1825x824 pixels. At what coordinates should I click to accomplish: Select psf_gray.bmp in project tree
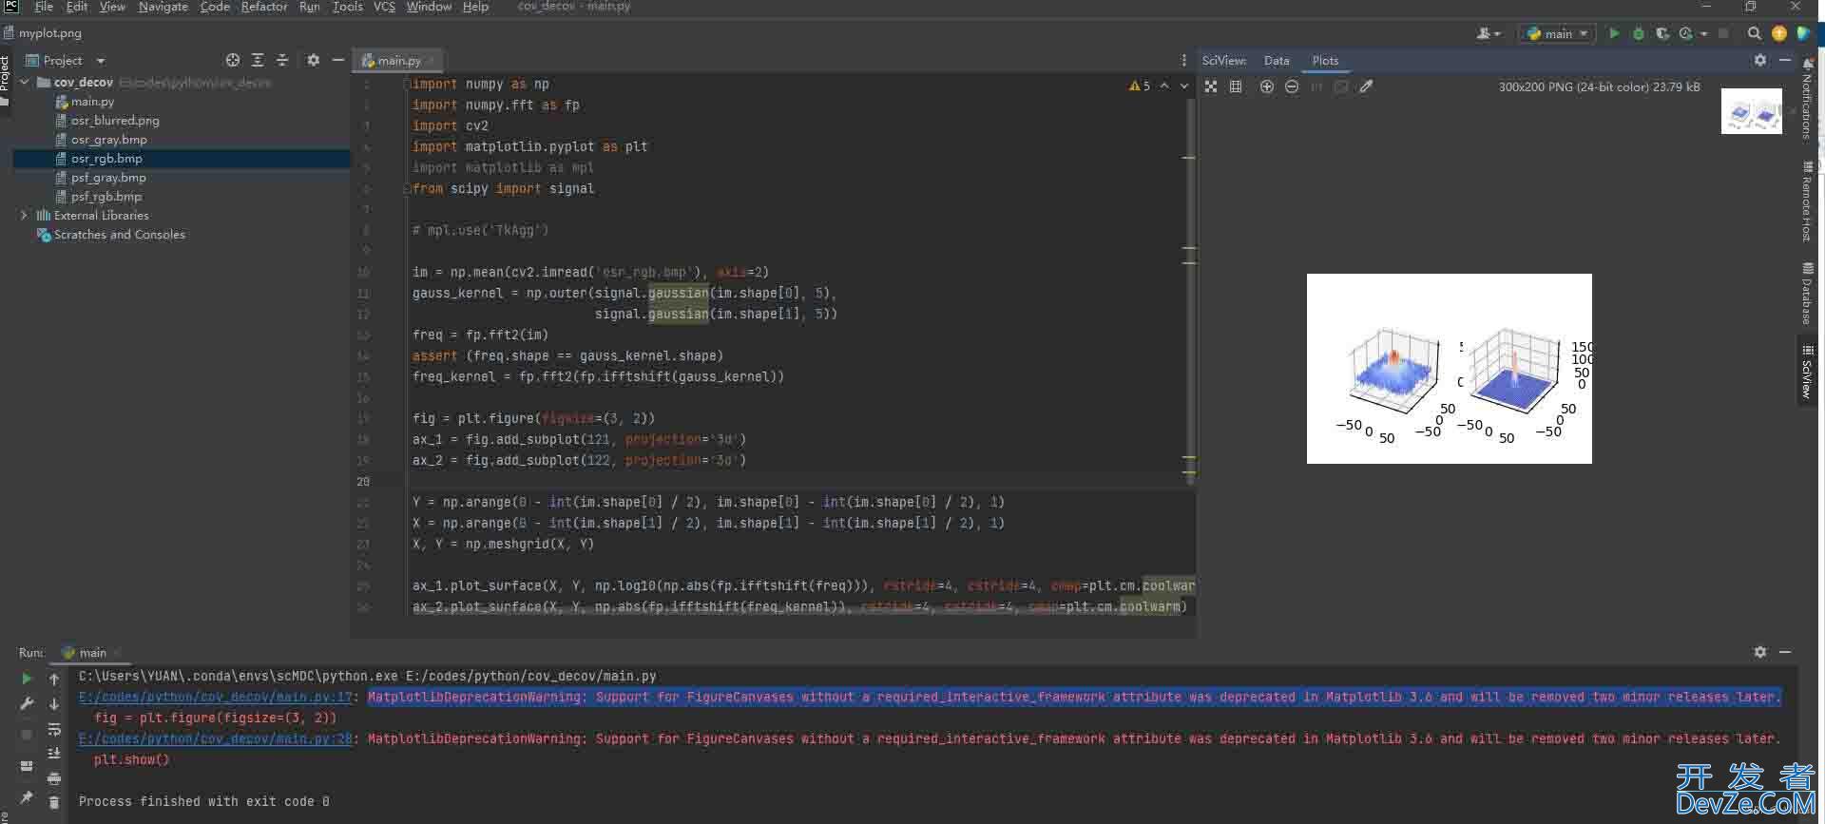108,178
